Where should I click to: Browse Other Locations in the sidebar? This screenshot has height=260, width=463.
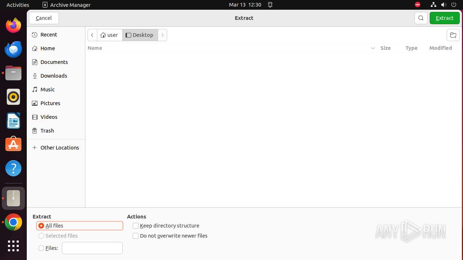tap(56, 148)
